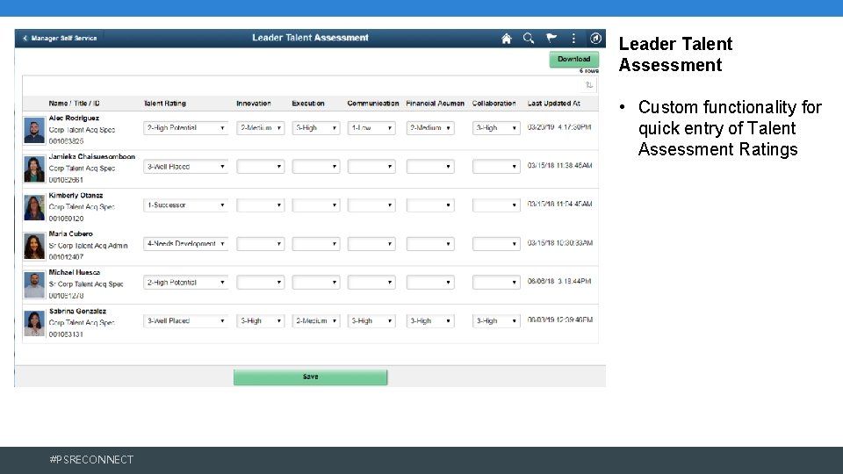
Task: Open Michael Huesca Innovation dropdown
Action: click(x=260, y=283)
